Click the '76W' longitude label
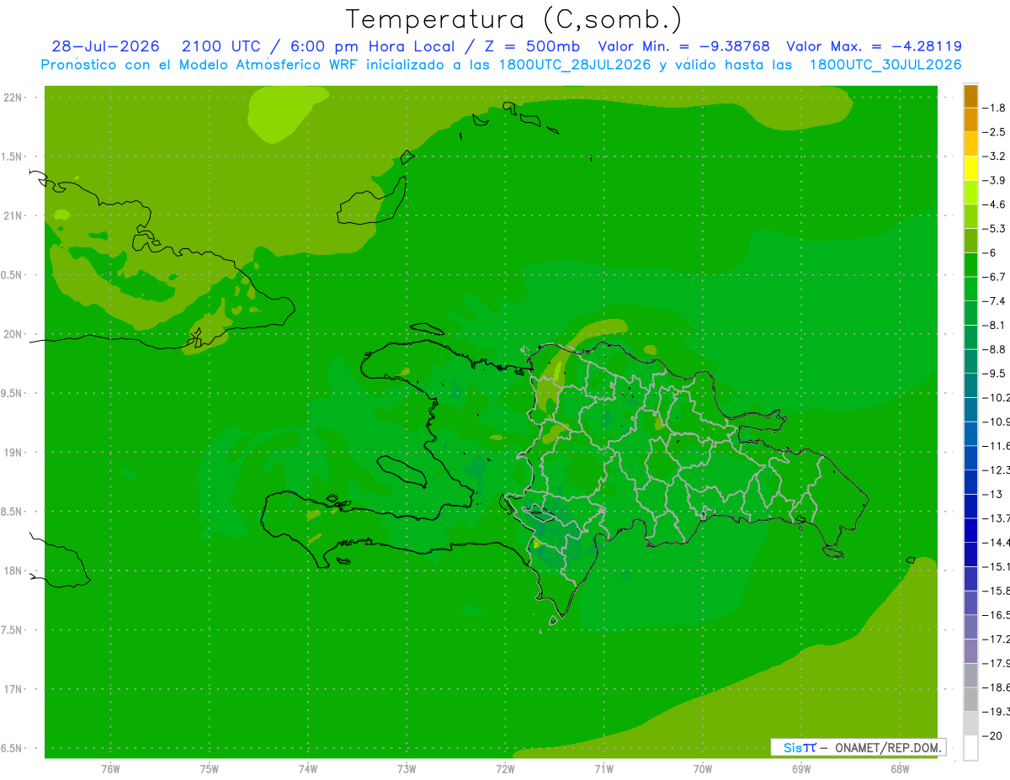This screenshot has width=1010, height=780. pos(110,768)
